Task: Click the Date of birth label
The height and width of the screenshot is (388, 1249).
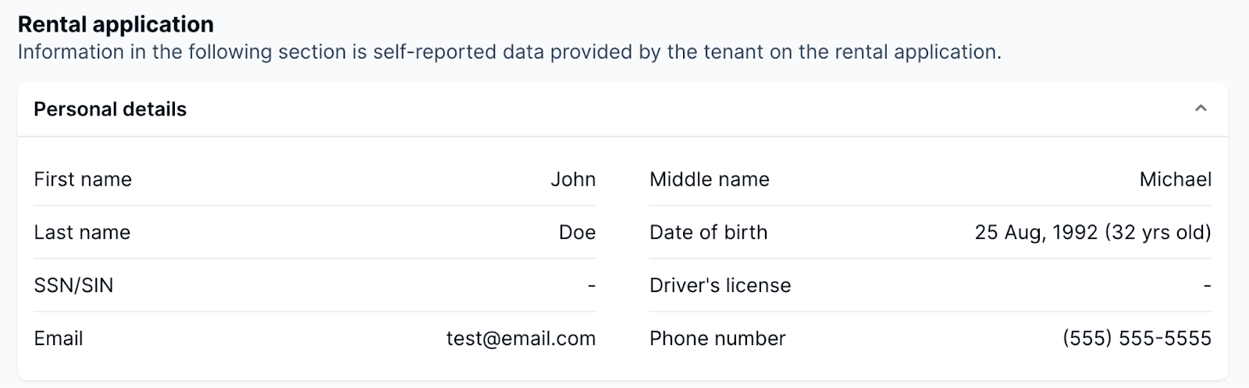Action: coord(708,233)
